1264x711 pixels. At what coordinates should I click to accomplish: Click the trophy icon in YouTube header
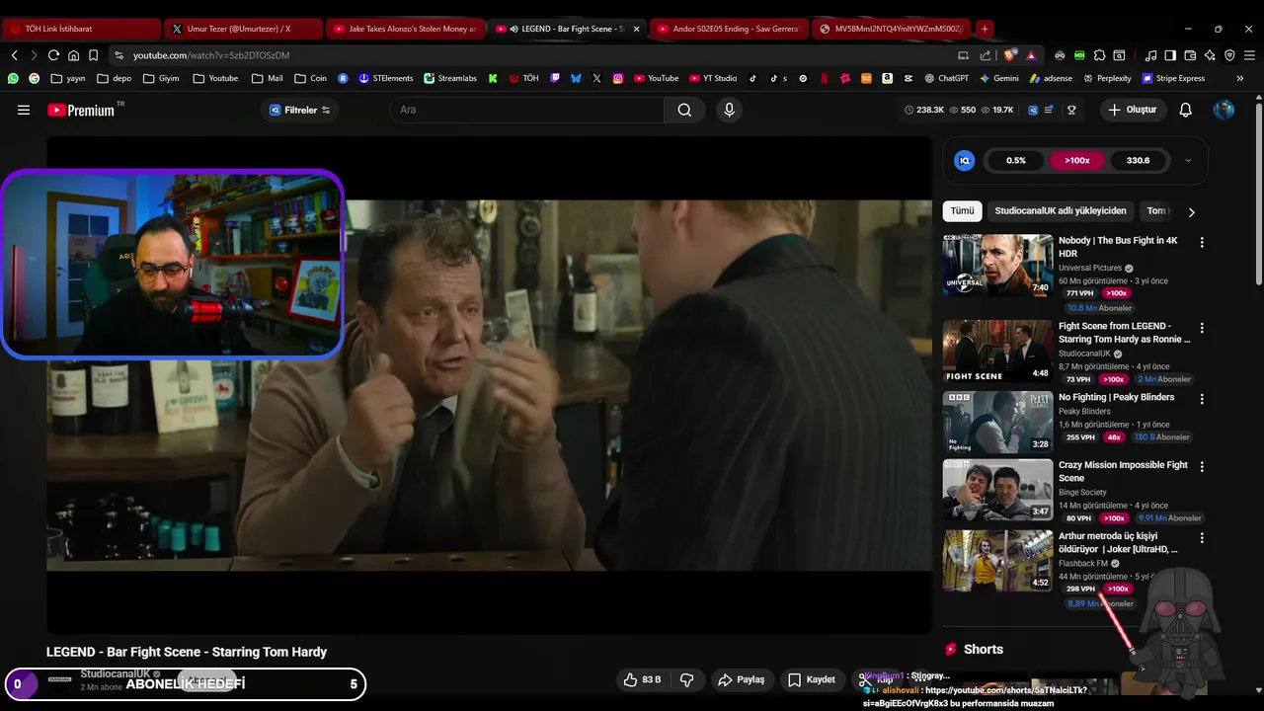click(1071, 110)
